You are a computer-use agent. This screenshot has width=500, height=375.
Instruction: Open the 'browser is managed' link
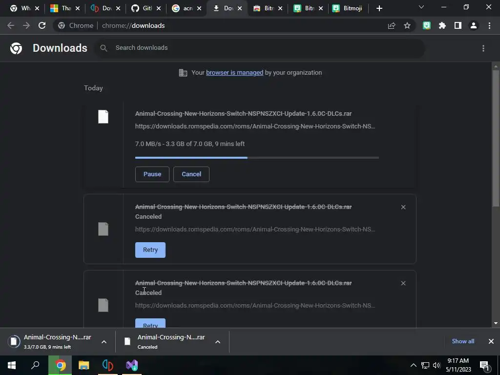tap(235, 73)
